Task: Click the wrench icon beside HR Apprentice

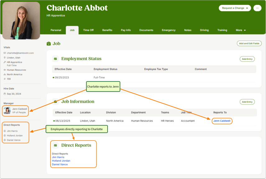Action: tap(5, 62)
